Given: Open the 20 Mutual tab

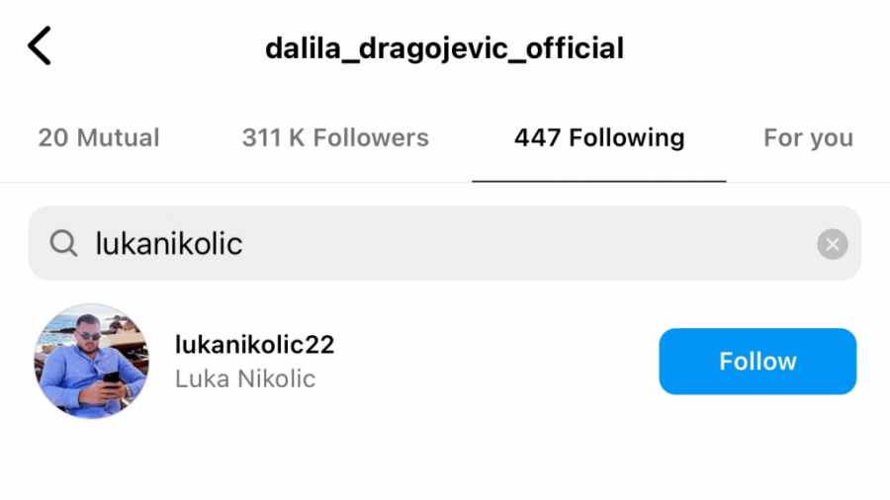Looking at the screenshot, I should tap(99, 137).
